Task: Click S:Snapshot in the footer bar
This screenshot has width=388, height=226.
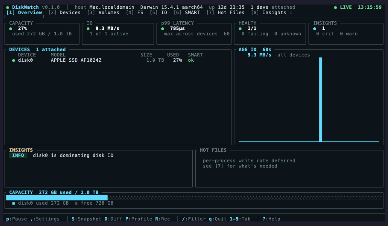Action: click(87, 219)
